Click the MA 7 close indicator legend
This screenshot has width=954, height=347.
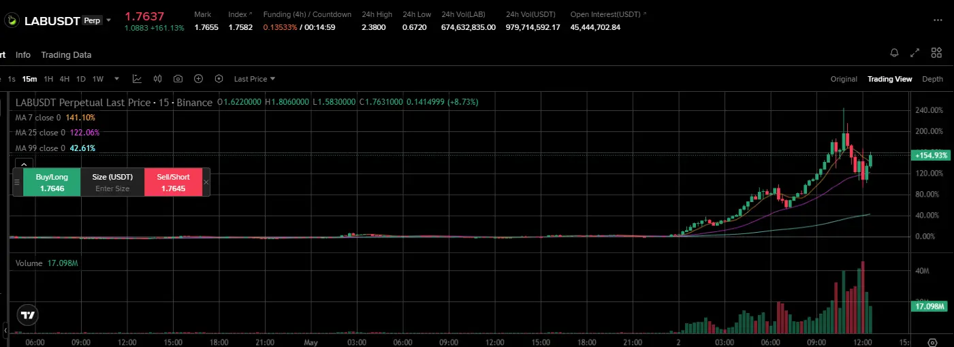55,117
